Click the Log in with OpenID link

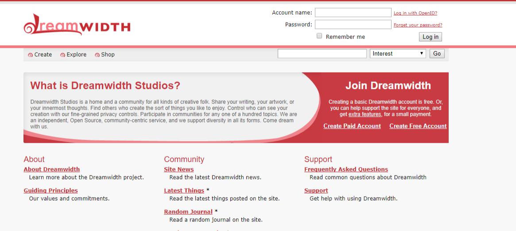415,13
